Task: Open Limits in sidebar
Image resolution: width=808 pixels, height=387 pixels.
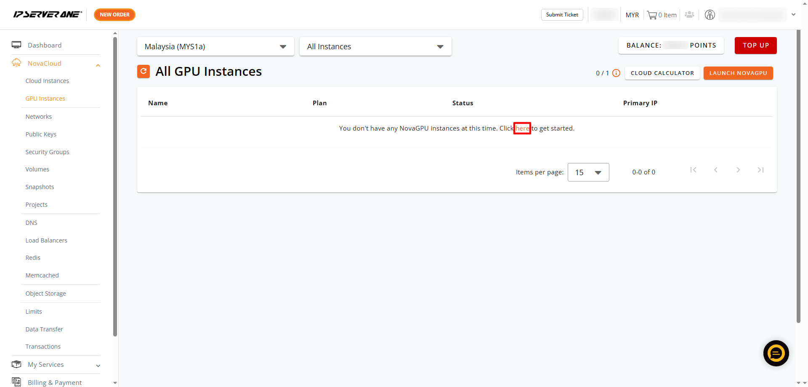Action: point(34,312)
